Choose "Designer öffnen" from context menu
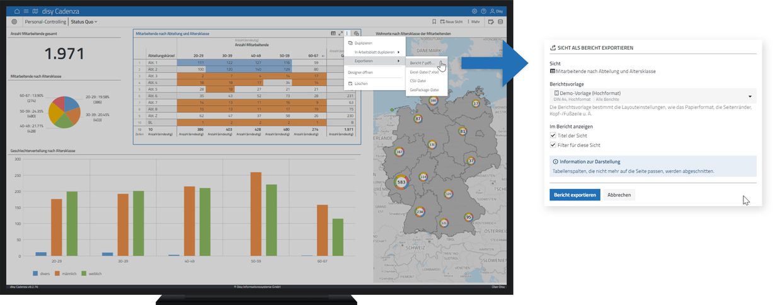The image size is (775, 305). click(360, 72)
